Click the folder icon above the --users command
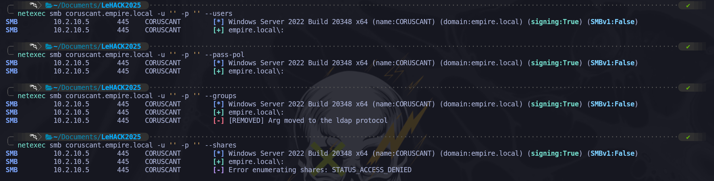This screenshot has height=181, width=714. (x=49, y=5)
